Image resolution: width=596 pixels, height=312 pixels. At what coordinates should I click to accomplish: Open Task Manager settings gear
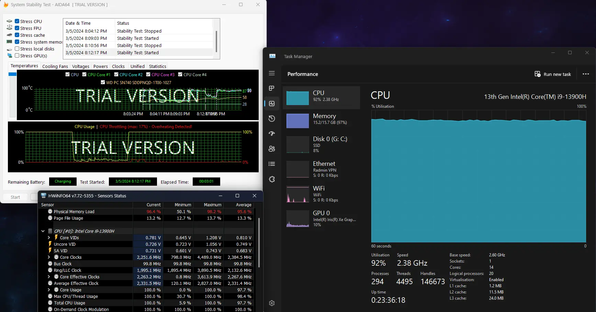[272, 303]
